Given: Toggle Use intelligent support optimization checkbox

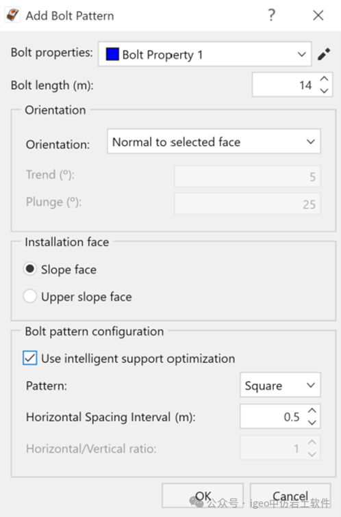Looking at the screenshot, I should 29,358.
